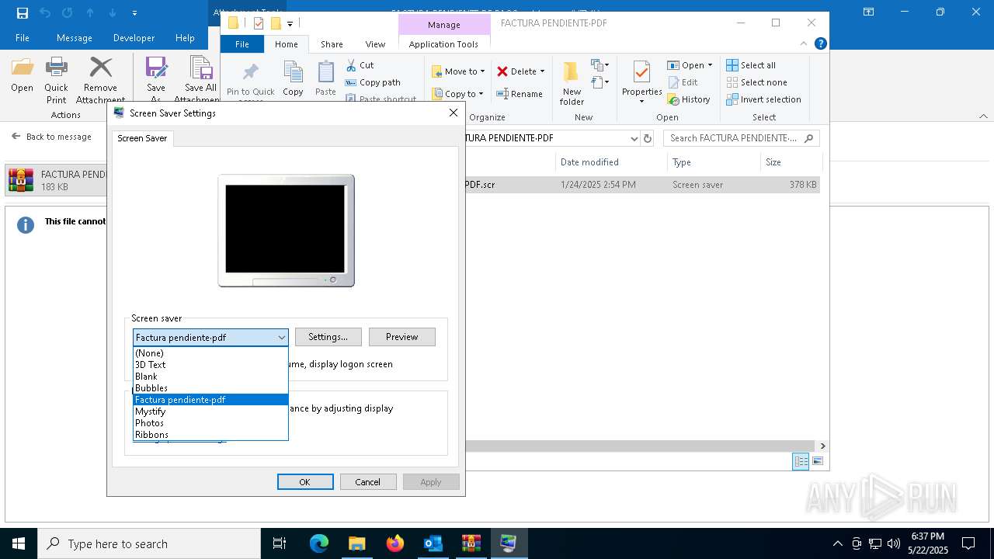Click Save All Attachments icon in Outlook
Viewport: 994px width, 559px height.
click(200, 80)
